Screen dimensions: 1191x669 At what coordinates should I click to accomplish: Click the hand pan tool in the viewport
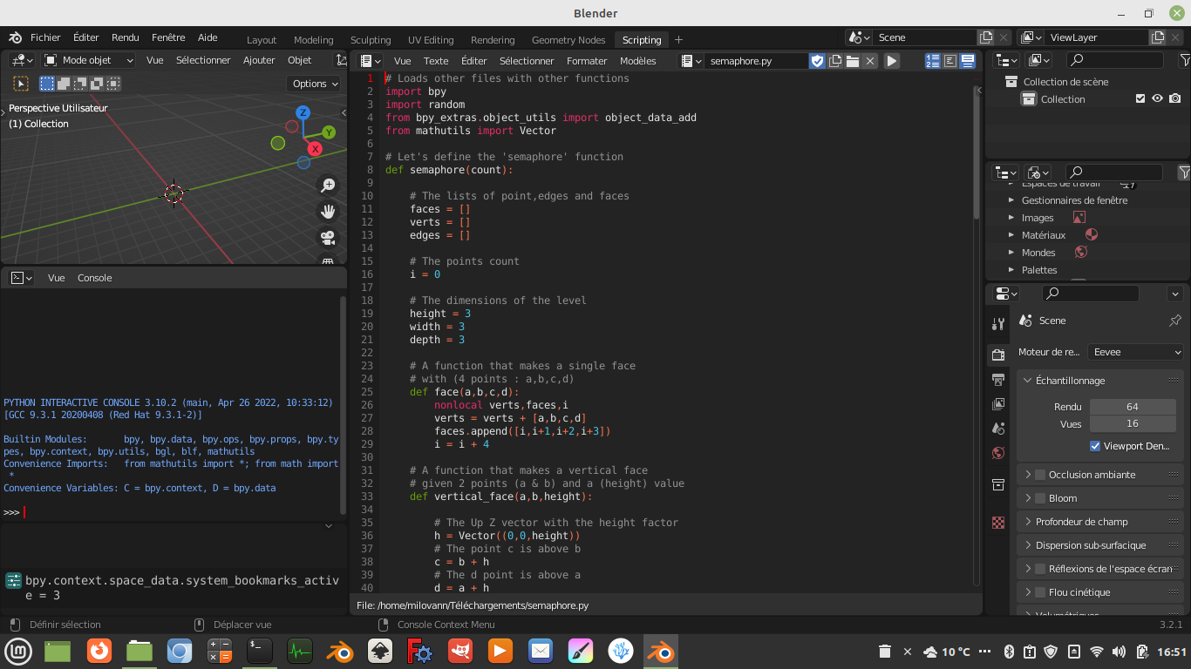(x=328, y=211)
